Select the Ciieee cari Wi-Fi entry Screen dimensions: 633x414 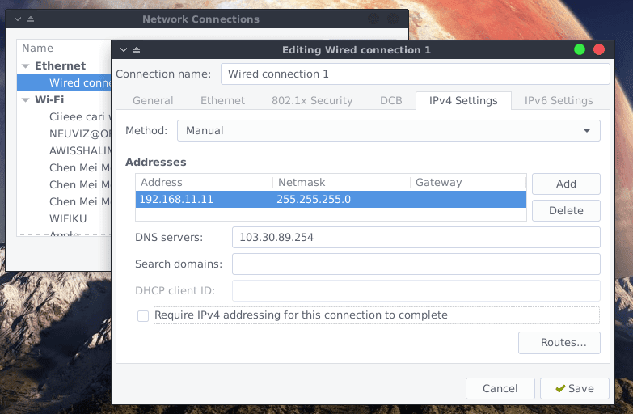64,116
